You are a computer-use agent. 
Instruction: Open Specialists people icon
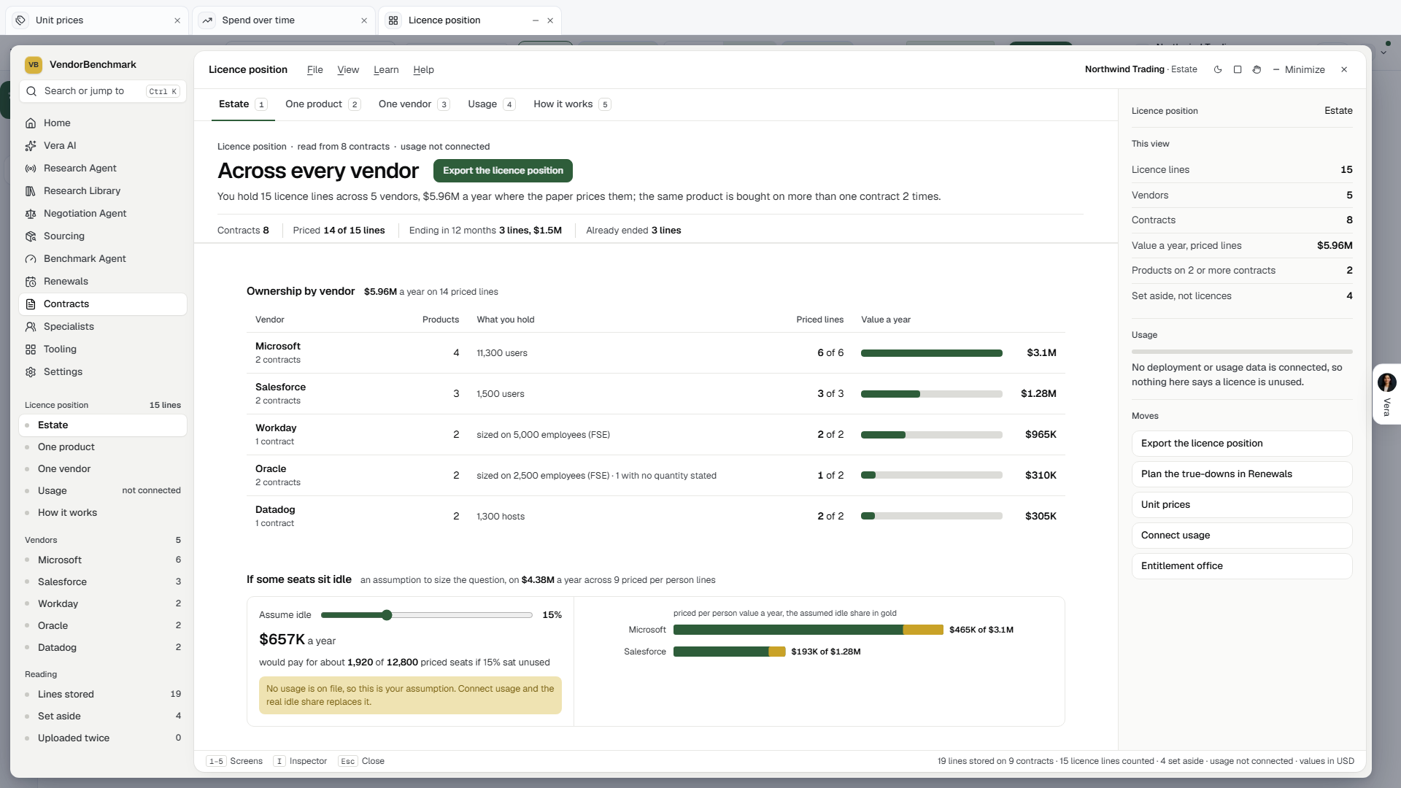(x=31, y=327)
